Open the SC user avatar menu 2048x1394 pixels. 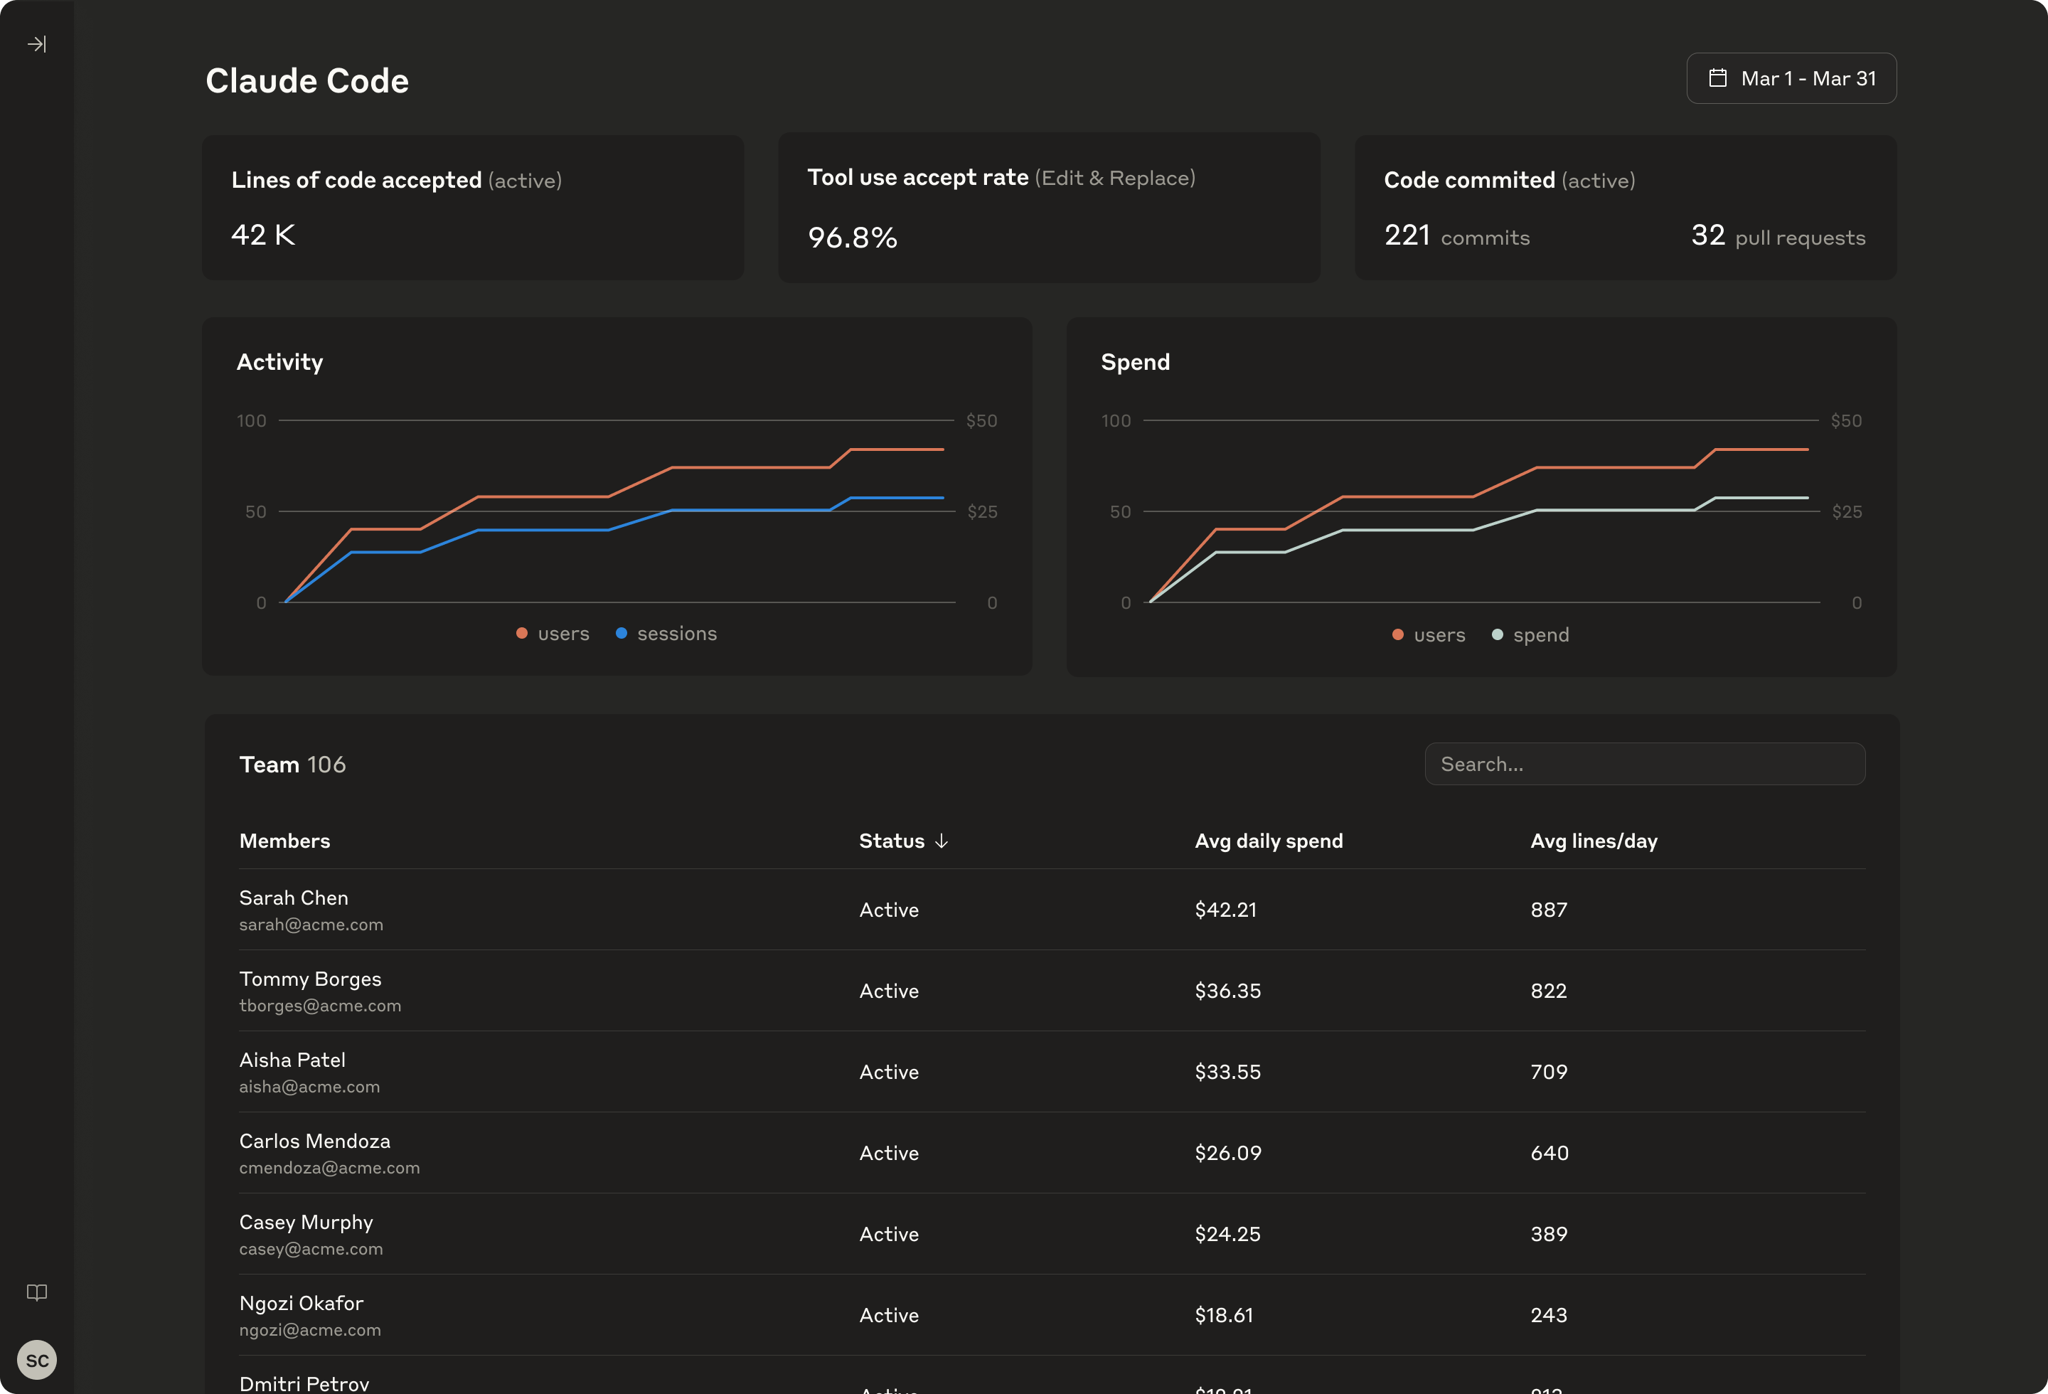[x=37, y=1360]
